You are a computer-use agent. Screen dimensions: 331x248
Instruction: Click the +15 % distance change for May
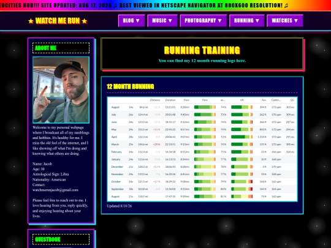click(157, 129)
